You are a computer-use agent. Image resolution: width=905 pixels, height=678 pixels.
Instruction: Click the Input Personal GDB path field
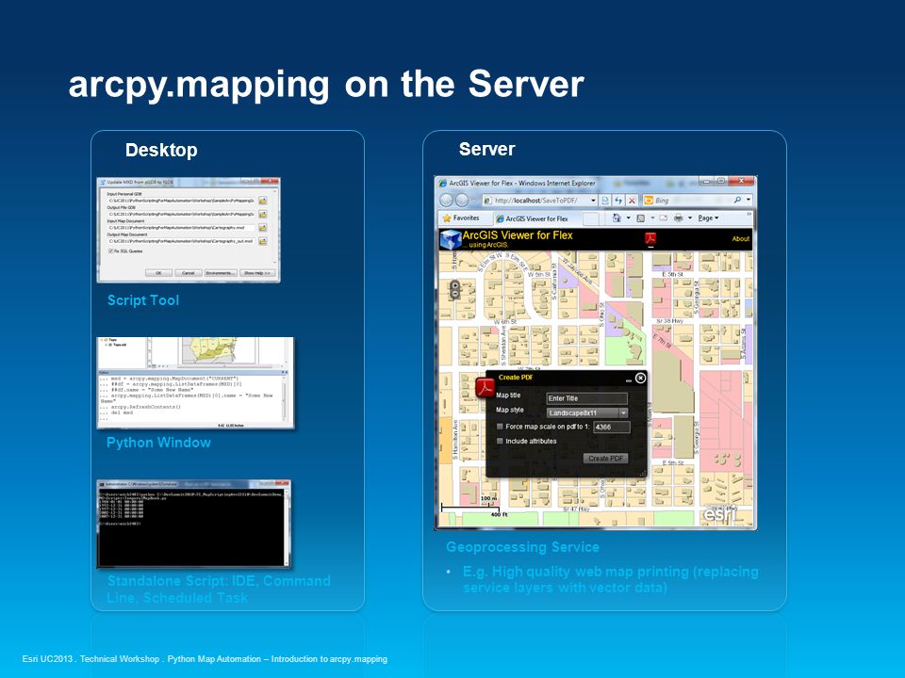(181, 201)
